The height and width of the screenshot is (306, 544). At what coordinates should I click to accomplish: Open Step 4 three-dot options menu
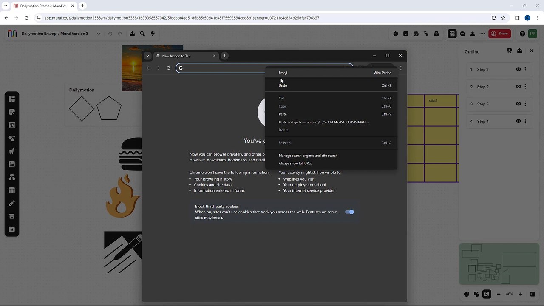pos(525,121)
